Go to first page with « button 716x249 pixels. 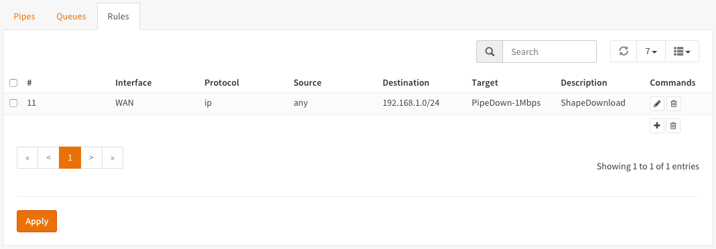pos(28,157)
